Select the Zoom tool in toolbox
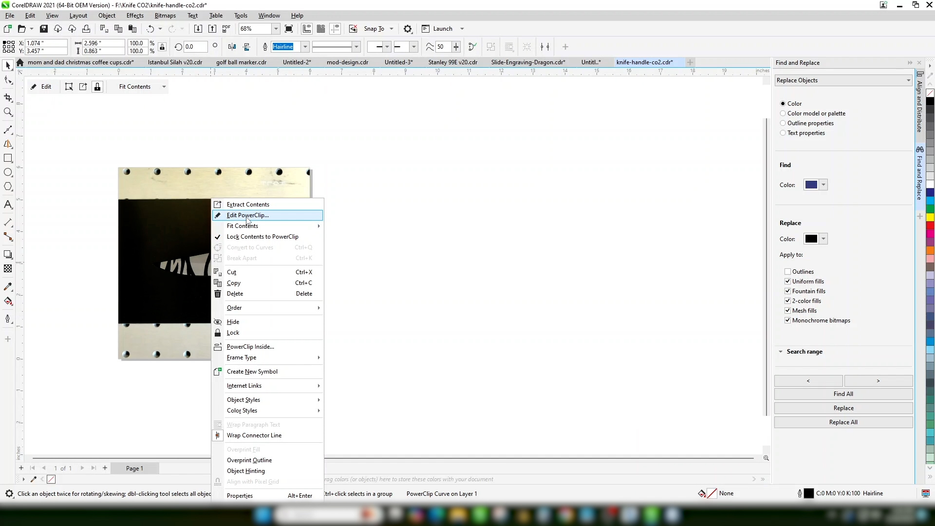This screenshot has height=526, width=935. [x=8, y=113]
